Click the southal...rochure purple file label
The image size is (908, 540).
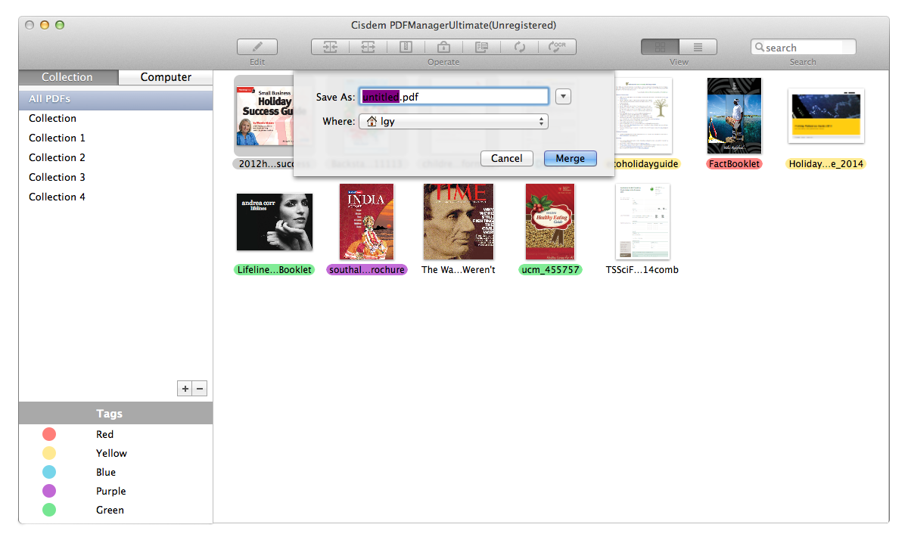click(367, 269)
